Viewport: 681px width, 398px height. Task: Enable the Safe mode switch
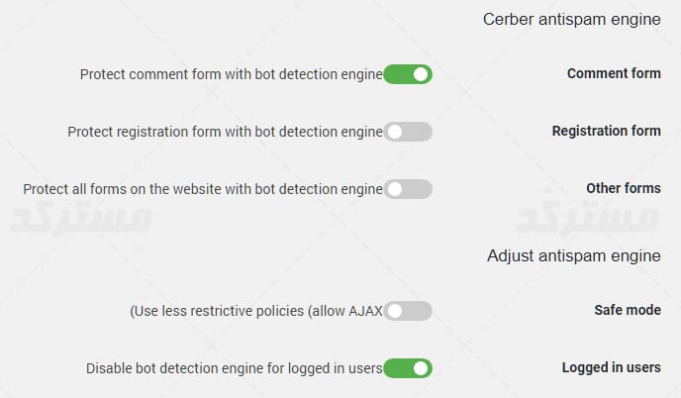[408, 311]
